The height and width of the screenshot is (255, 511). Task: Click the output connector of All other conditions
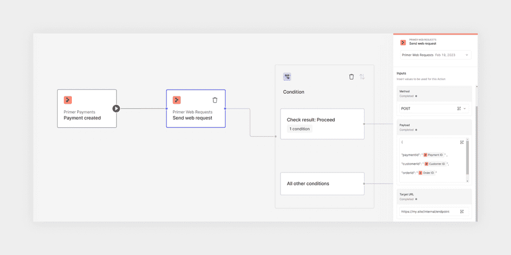tap(364, 184)
